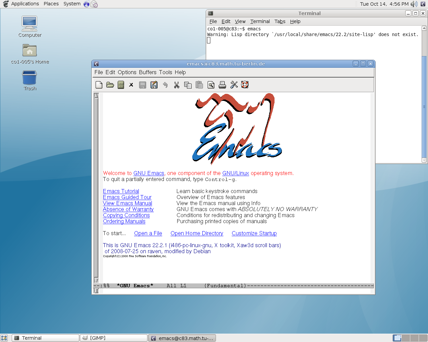This screenshot has width=428, height=342.
Task: Open the Trash desktop icon
Action: 30,80
